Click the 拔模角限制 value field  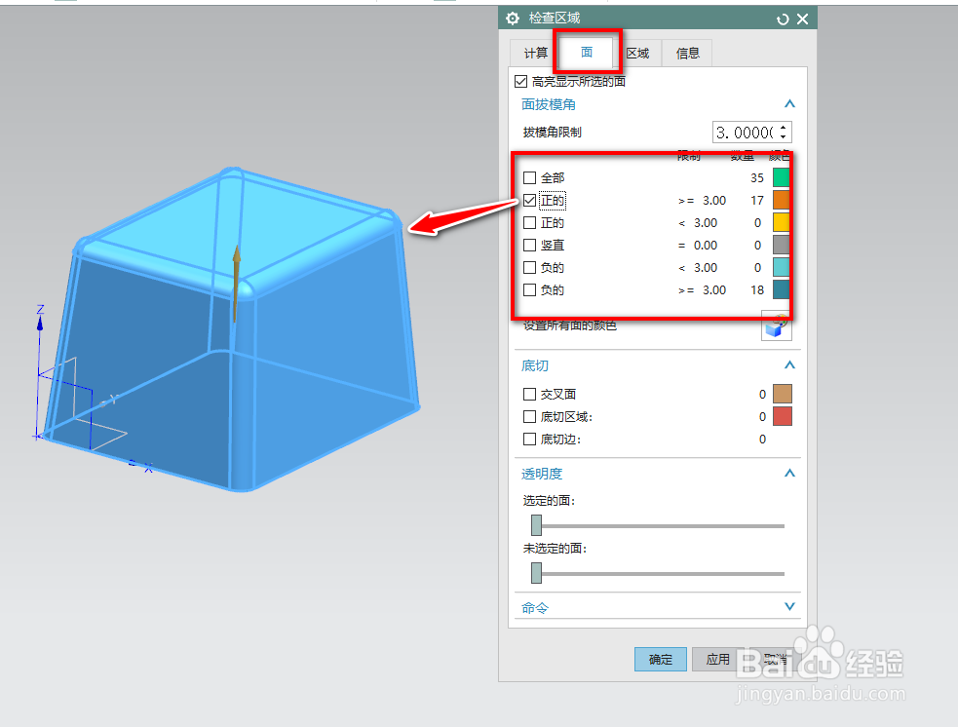pos(745,132)
